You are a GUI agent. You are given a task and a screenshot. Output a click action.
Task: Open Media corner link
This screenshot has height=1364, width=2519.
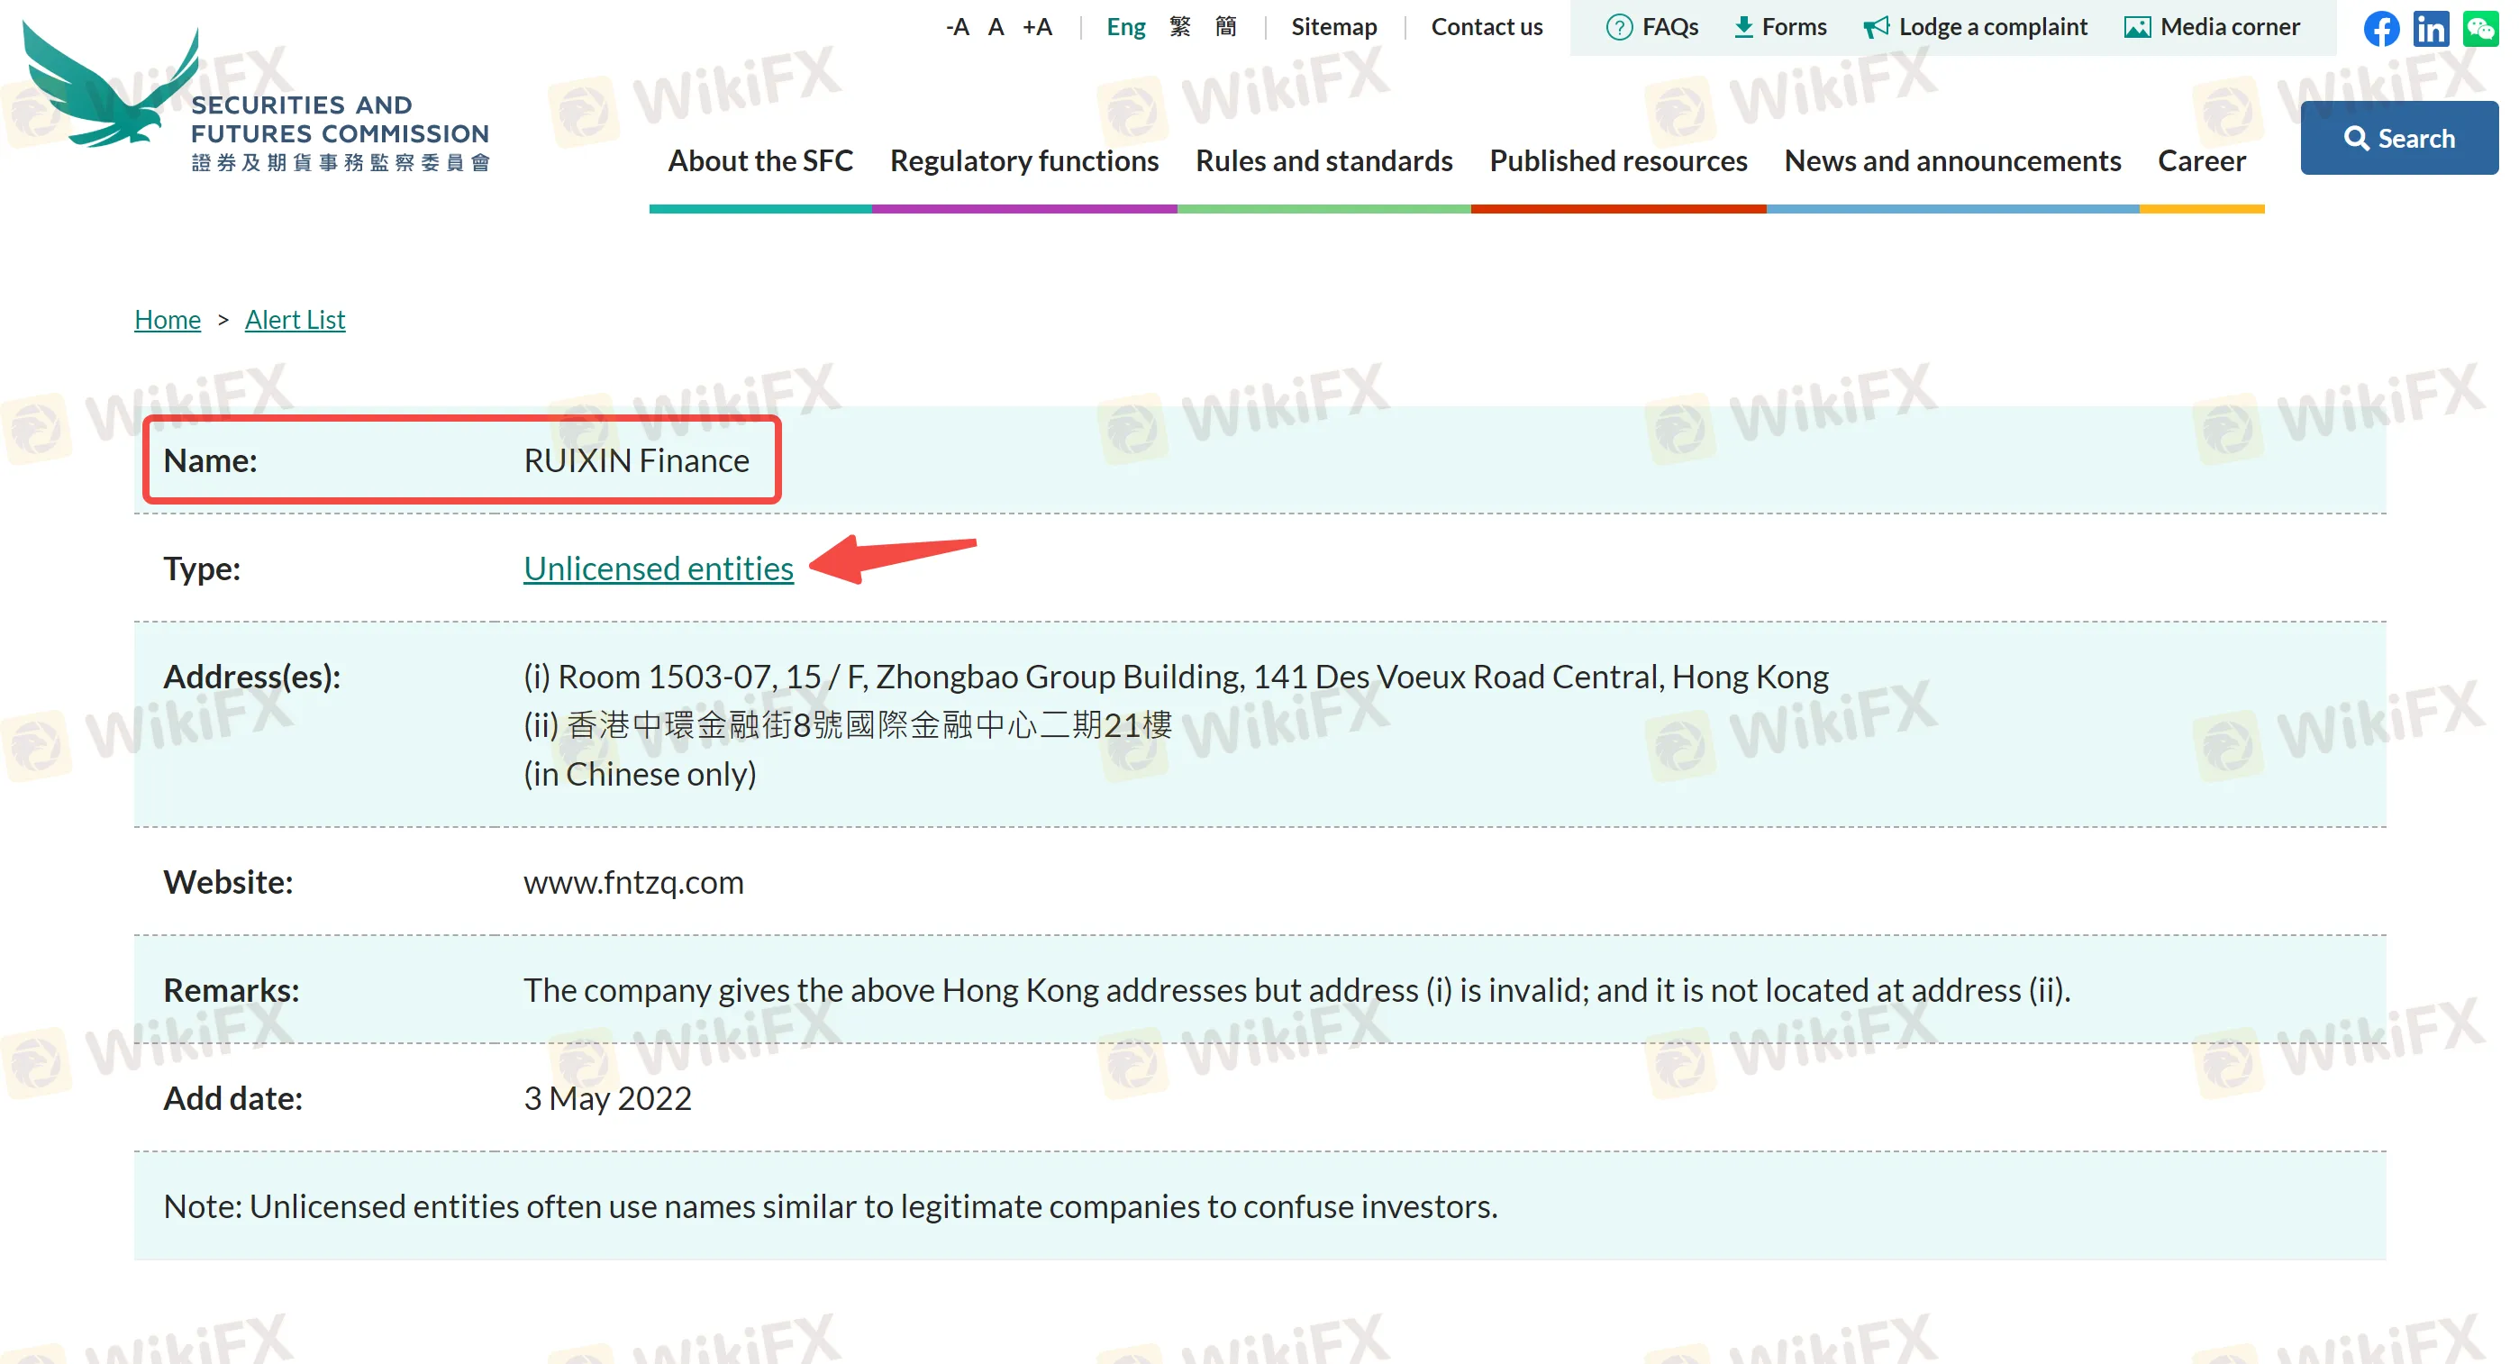[x=2212, y=27]
